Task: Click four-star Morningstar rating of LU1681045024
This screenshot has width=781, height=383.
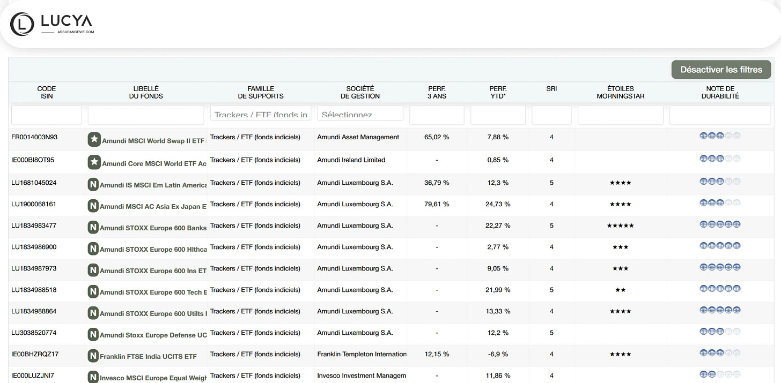Action: click(x=620, y=183)
